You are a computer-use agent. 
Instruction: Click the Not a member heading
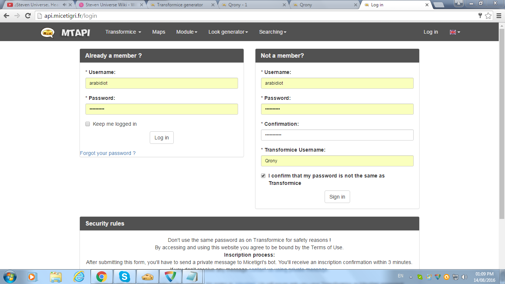pyautogui.click(x=282, y=55)
